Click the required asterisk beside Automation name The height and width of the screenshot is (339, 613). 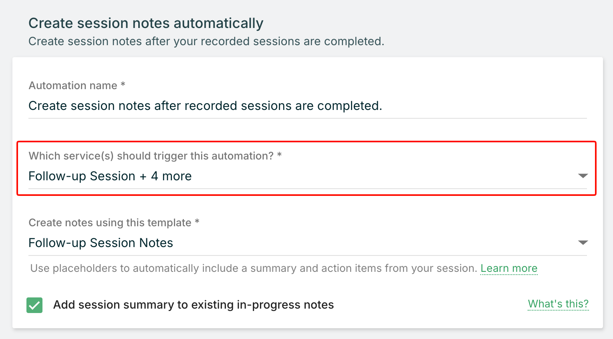pos(123,84)
